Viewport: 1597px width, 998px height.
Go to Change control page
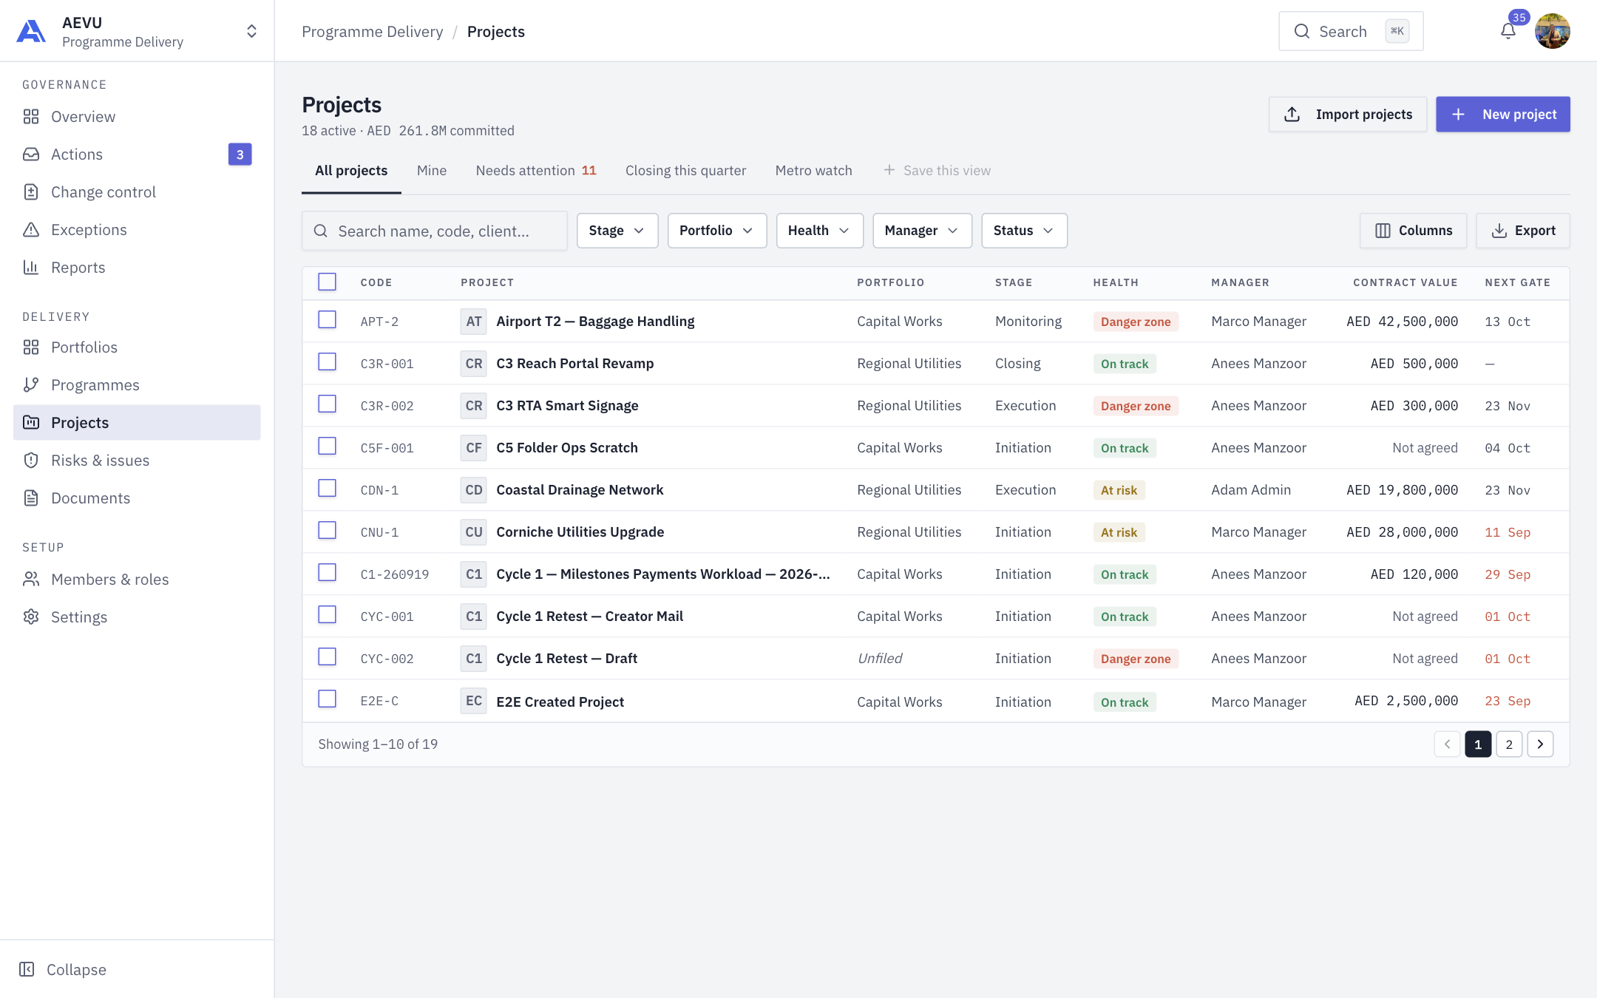coord(137,192)
